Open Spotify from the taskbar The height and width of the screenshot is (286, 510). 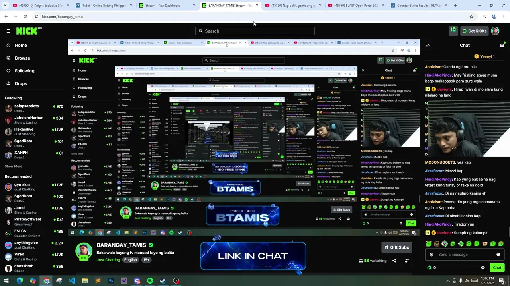point(150,281)
